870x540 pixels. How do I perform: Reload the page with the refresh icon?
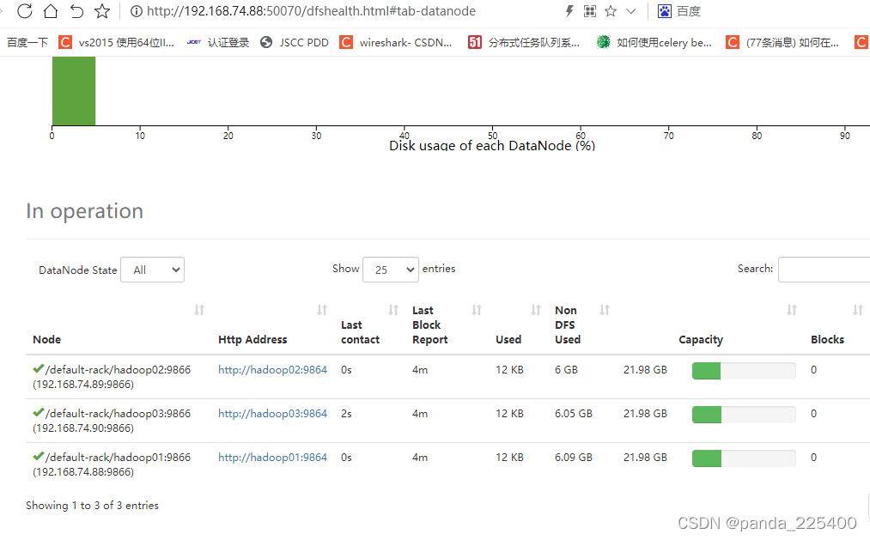[24, 11]
